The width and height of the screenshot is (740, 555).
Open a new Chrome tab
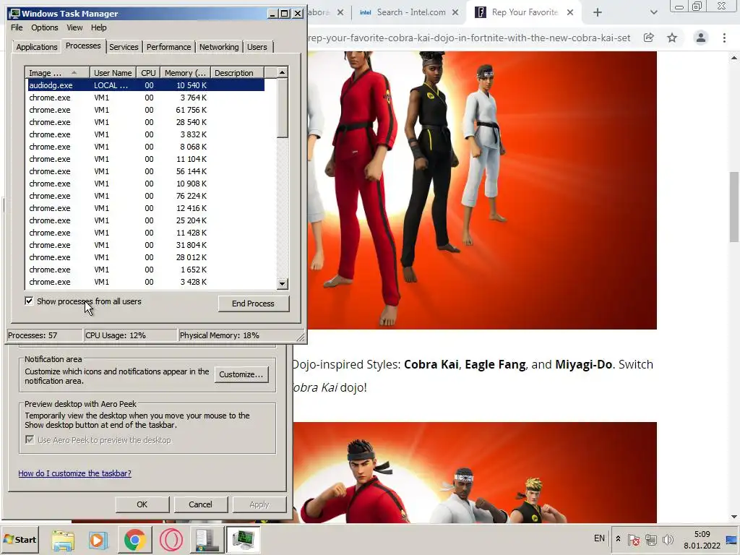[x=598, y=13]
